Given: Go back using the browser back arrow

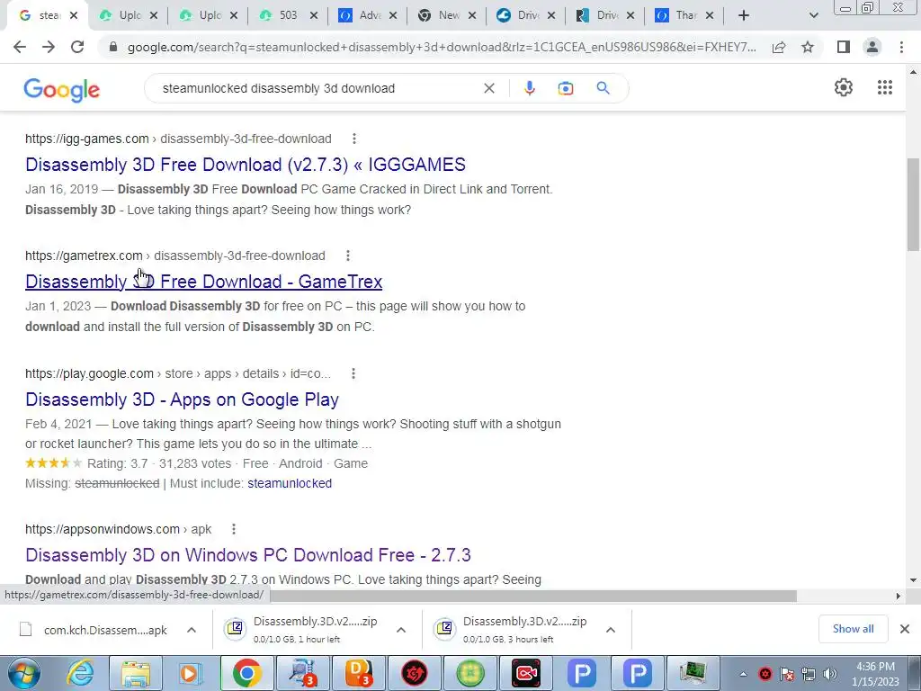Looking at the screenshot, I should (20, 47).
